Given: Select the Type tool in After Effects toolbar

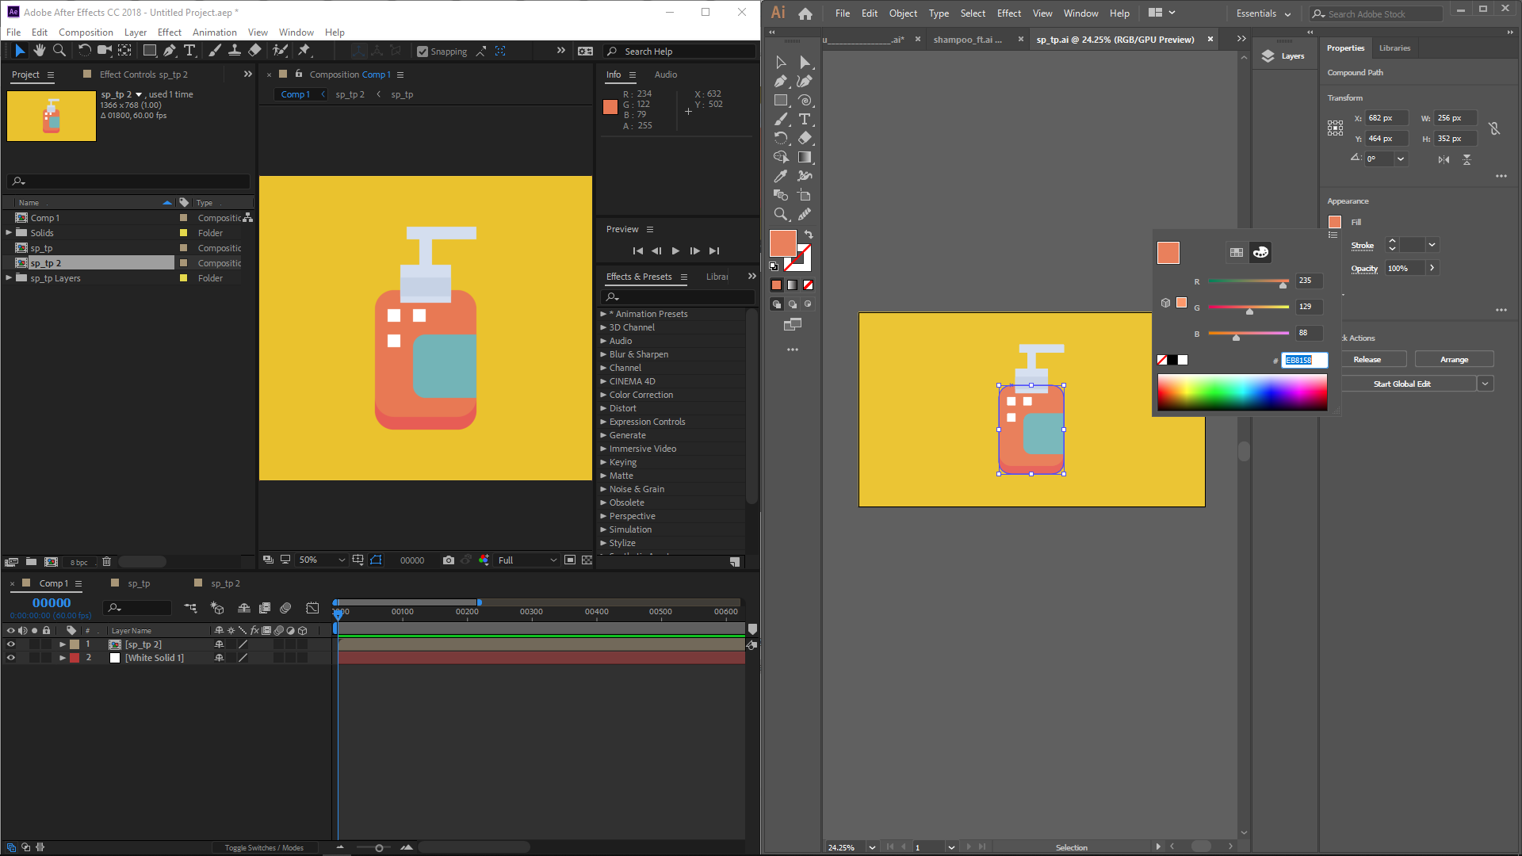Looking at the screenshot, I should (189, 51).
